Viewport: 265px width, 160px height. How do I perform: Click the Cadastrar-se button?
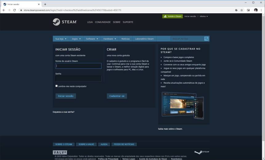click(117, 96)
